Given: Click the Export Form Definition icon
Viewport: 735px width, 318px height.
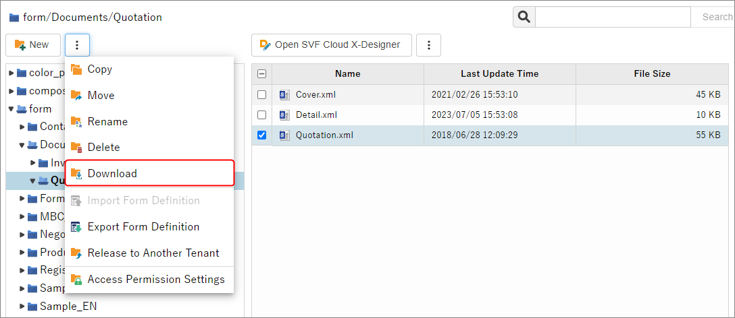Looking at the screenshot, I should pyautogui.click(x=76, y=227).
